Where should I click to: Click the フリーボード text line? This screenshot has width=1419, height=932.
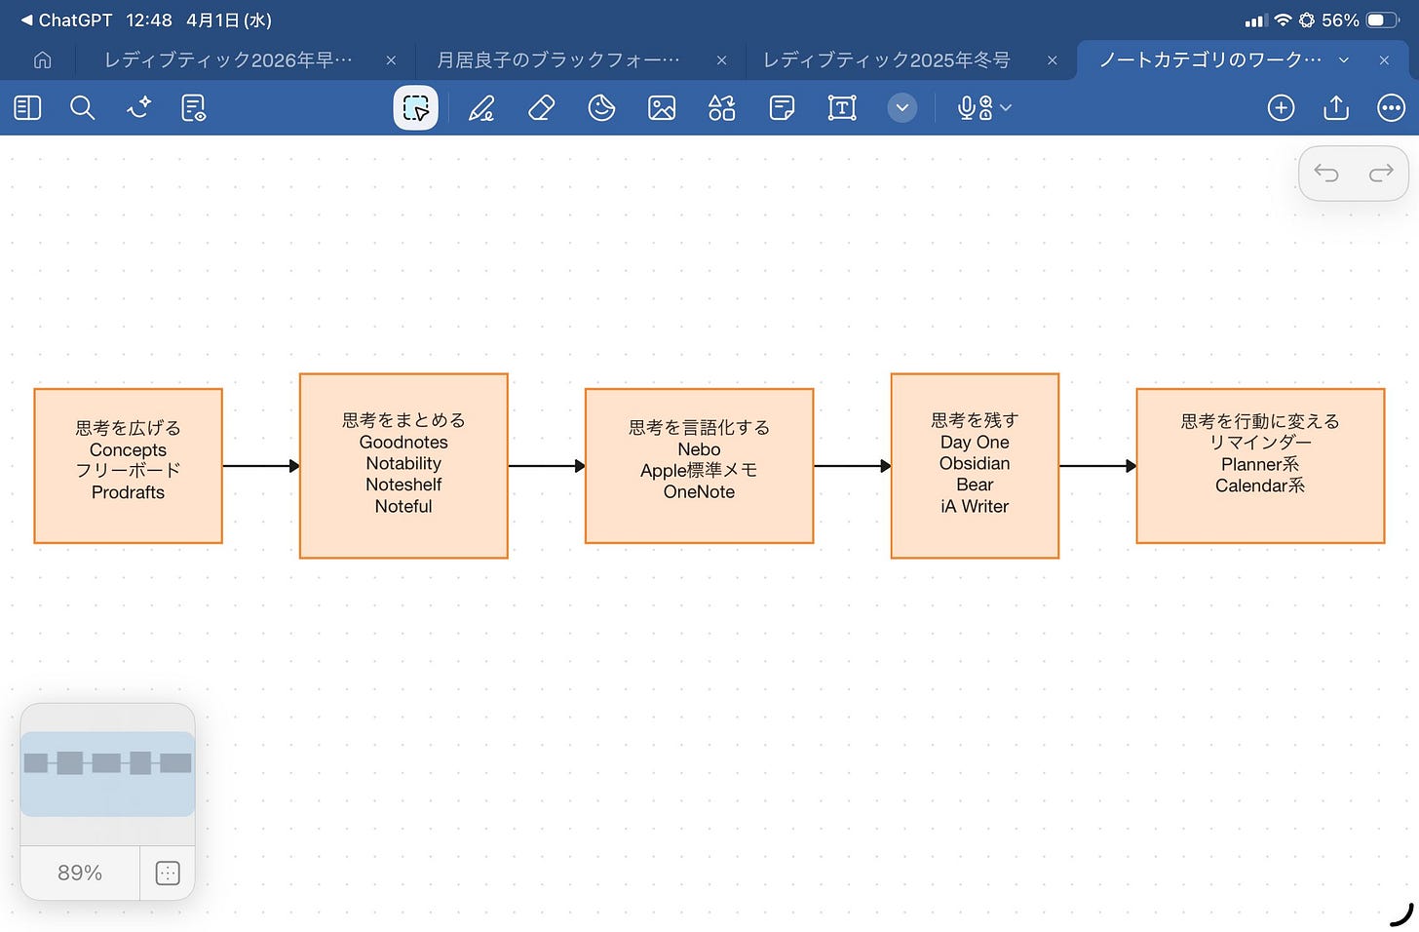click(x=128, y=470)
